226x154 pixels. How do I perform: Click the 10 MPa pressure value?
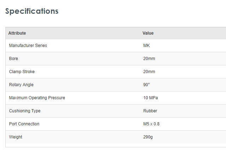click(151, 98)
